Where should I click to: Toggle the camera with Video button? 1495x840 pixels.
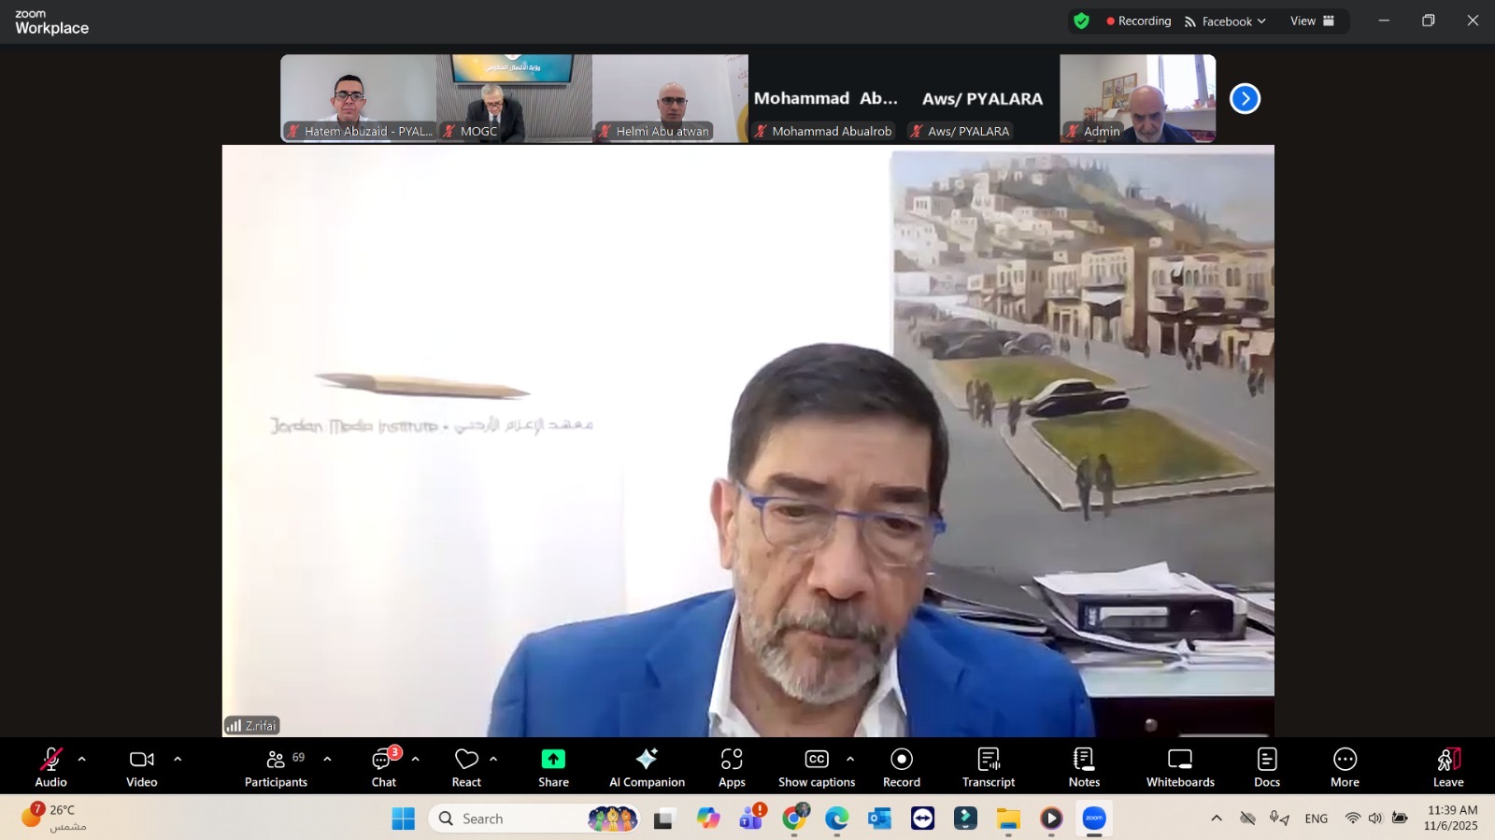coord(141,767)
